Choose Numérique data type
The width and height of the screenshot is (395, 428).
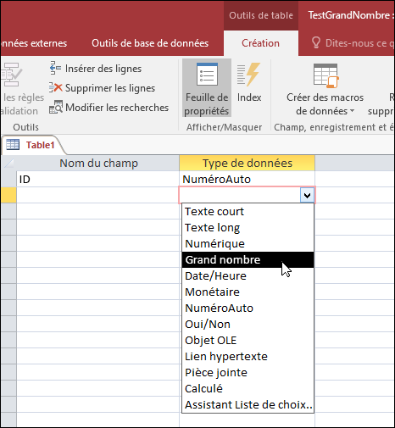click(x=248, y=243)
